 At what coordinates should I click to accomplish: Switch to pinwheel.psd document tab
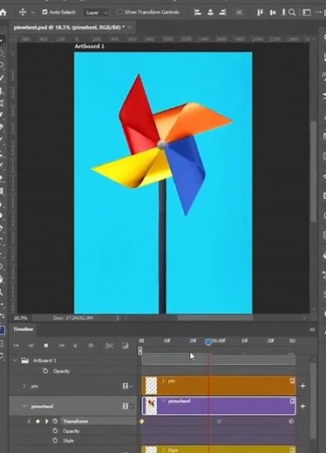coord(69,27)
